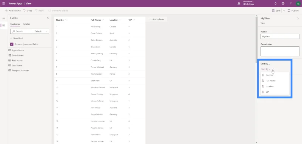
Task: Close the Fields panel
Action: [48, 18]
